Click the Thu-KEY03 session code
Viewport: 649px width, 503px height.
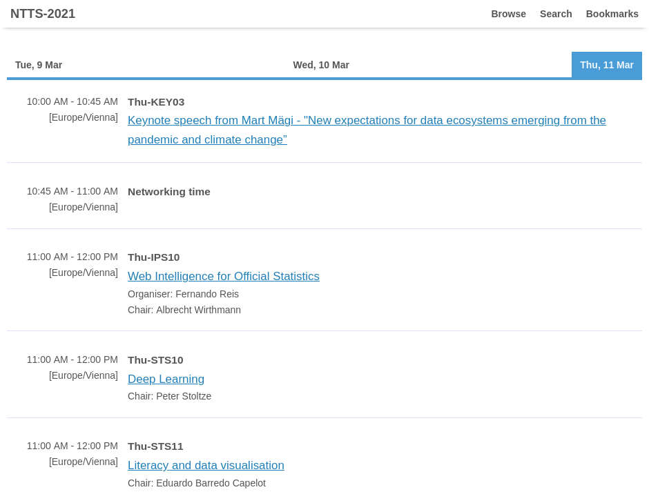156,102
